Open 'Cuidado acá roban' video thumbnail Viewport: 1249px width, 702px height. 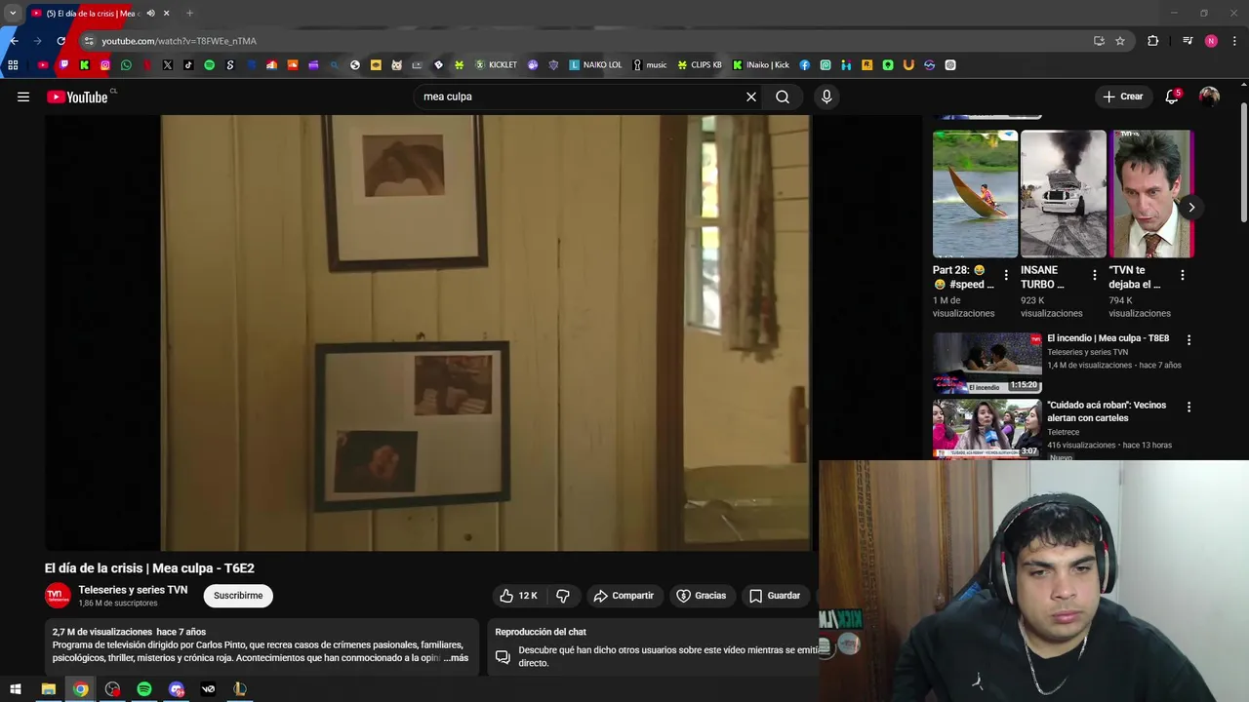pos(987,429)
